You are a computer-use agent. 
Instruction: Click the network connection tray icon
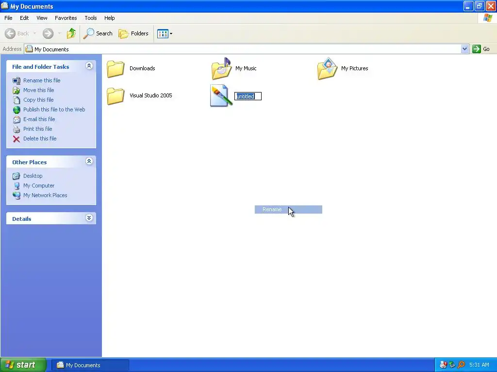coord(452,365)
